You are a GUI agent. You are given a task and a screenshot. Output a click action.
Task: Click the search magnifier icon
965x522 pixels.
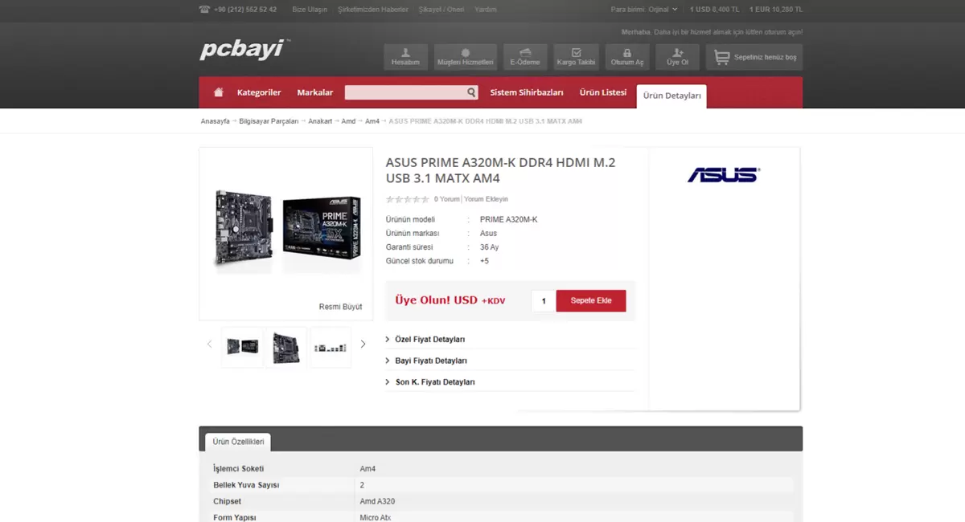(472, 92)
